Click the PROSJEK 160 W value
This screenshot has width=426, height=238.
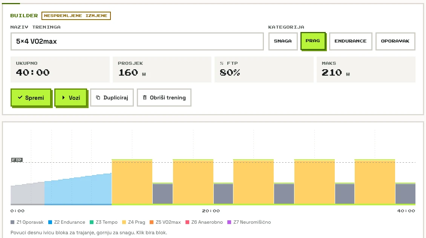pos(132,72)
